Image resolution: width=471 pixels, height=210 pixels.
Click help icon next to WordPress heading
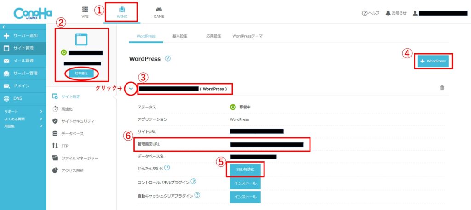click(167, 58)
